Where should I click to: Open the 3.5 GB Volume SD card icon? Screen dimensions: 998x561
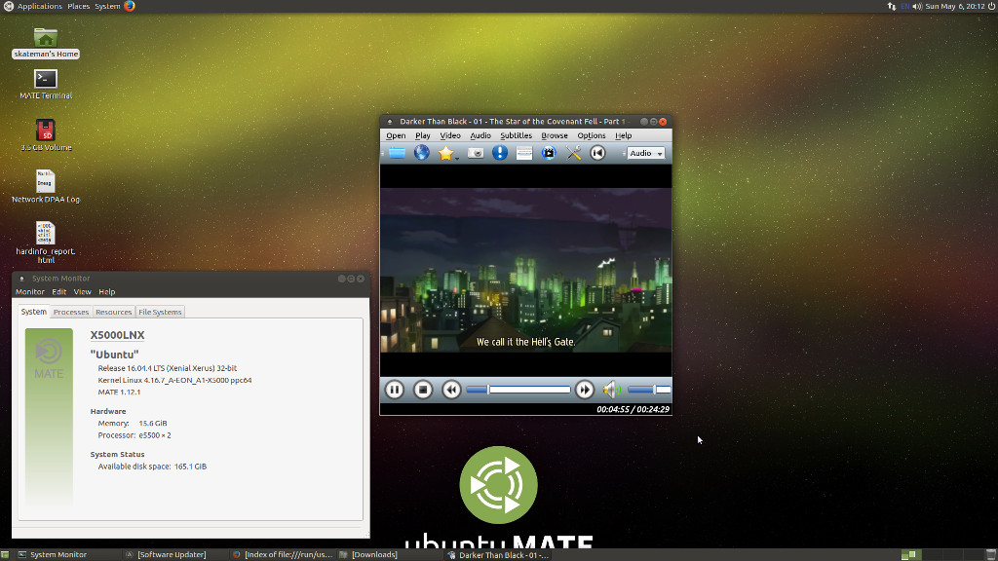(45, 135)
